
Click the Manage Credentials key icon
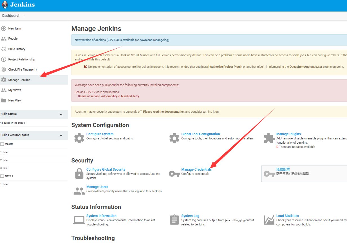(174, 174)
